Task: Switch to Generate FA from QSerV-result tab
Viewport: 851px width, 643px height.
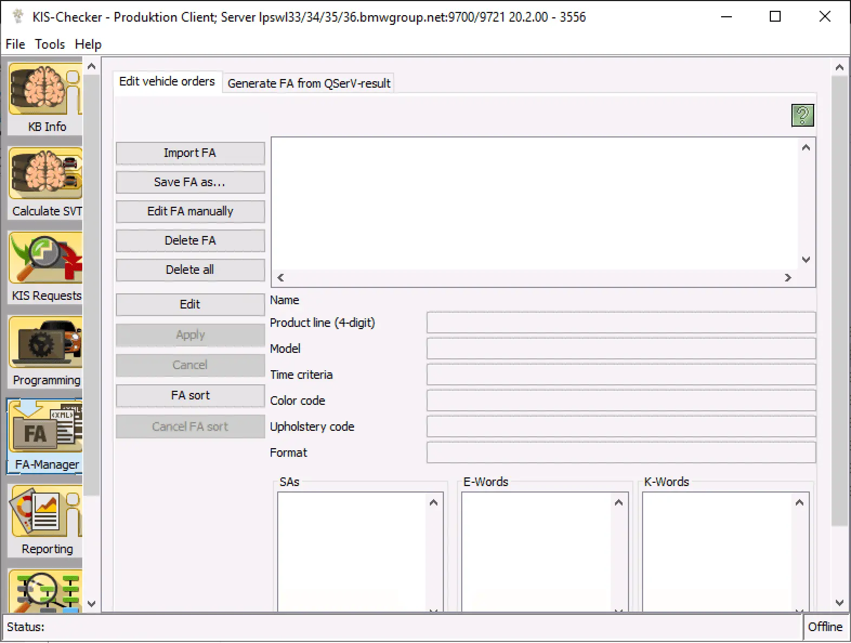Action: click(x=309, y=83)
